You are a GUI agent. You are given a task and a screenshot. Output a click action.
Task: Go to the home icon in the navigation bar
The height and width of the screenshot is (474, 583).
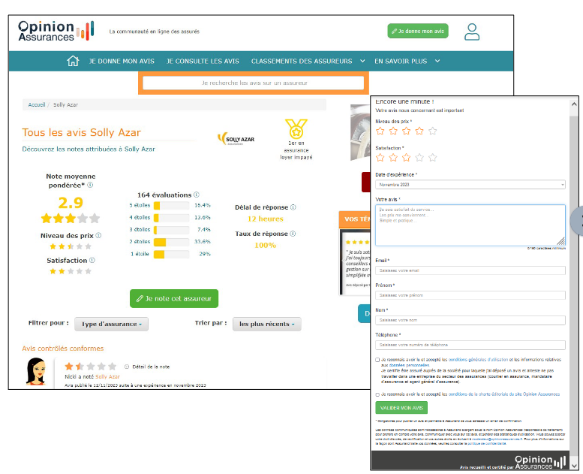pos(73,61)
